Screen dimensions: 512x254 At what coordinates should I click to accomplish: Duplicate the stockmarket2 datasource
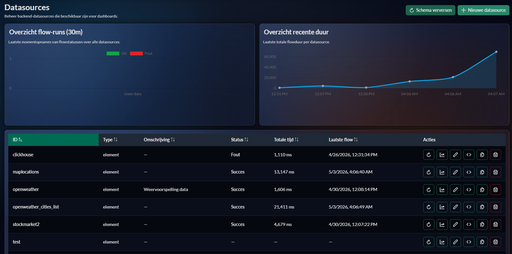tap(482, 224)
